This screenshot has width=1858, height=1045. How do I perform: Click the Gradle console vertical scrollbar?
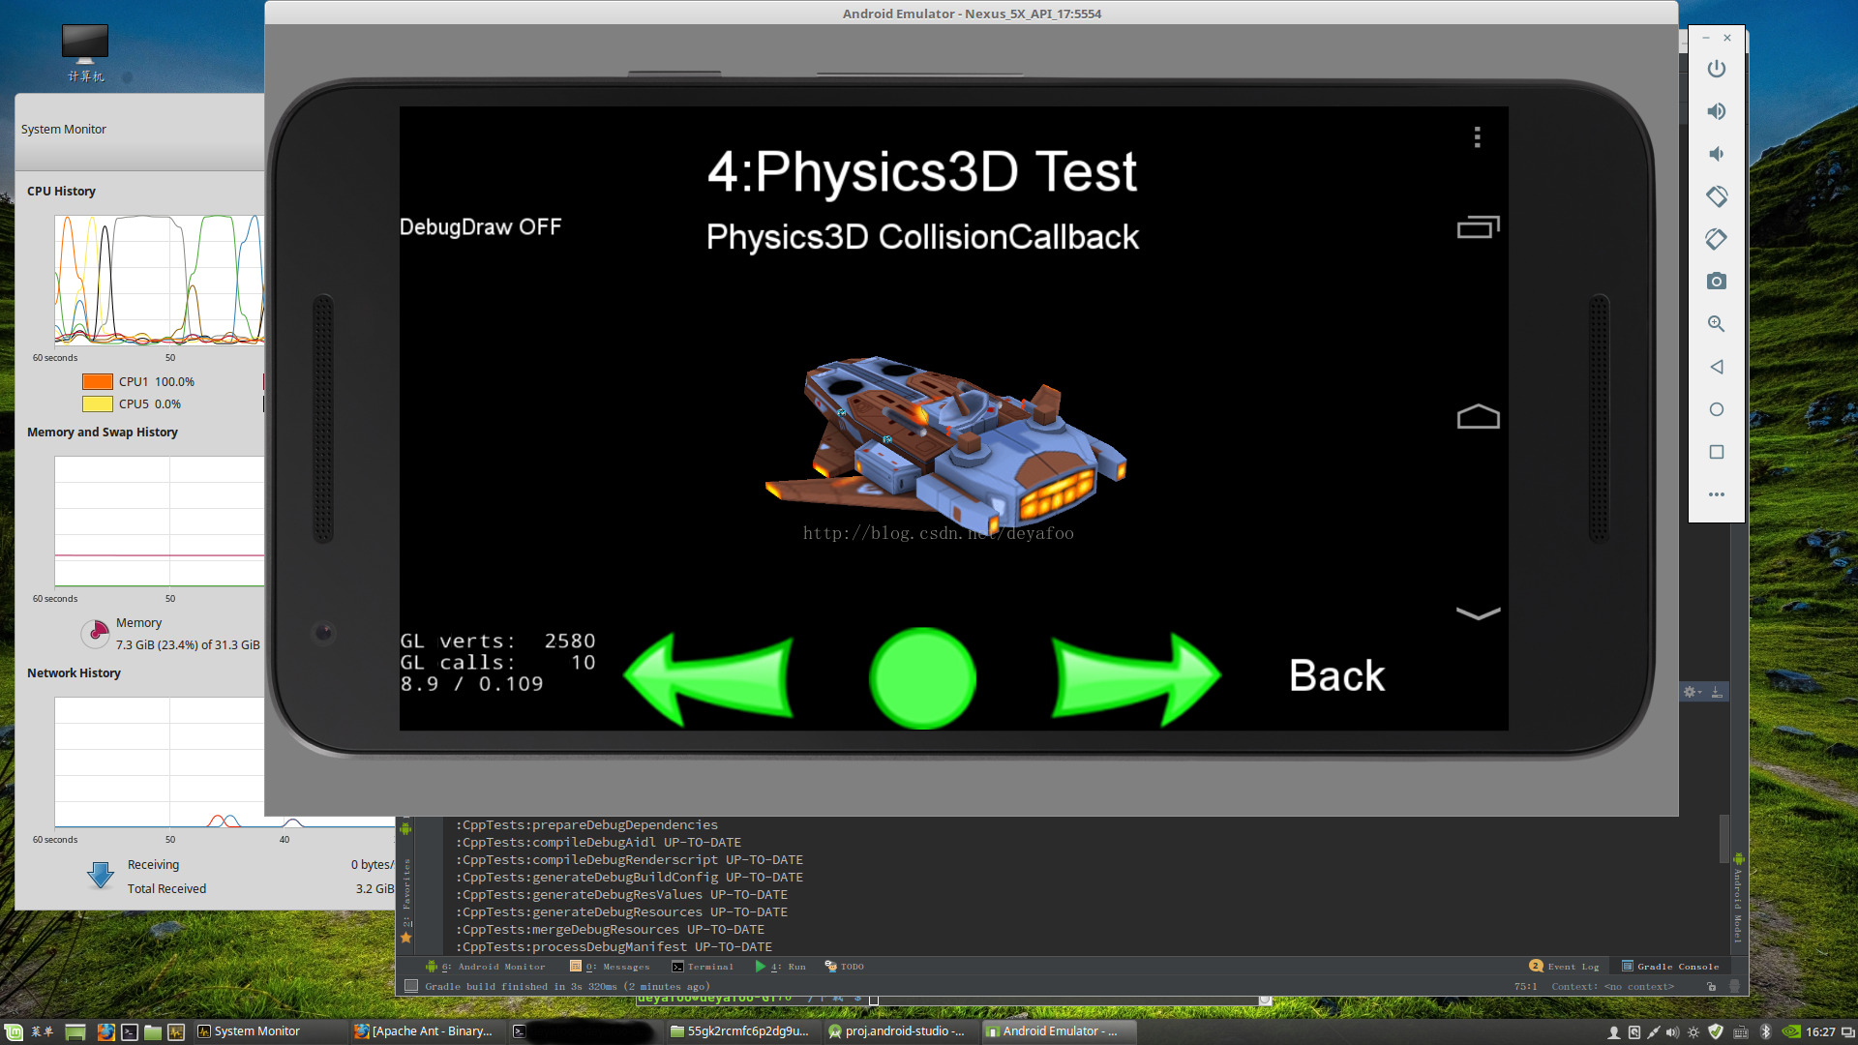(x=1723, y=839)
